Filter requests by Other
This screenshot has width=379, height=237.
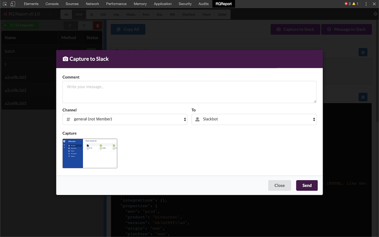222,14
